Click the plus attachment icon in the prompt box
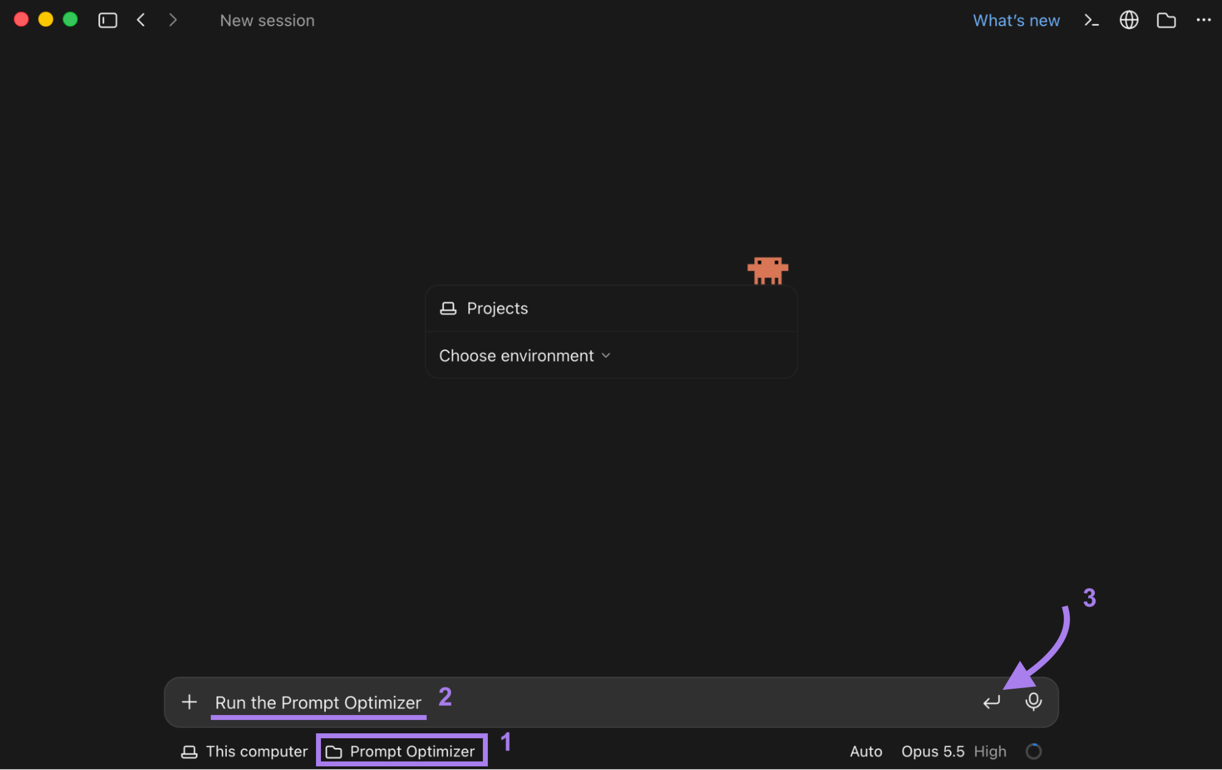The width and height of the screenshot is (1222, 770). (x=190, y=702)
